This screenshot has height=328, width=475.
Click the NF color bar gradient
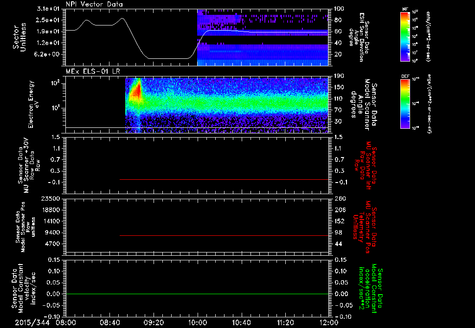pos(405,36)
